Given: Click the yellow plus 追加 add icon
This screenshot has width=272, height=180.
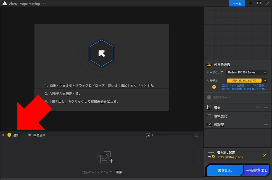Looking at the screenshot, I should 9,135.
